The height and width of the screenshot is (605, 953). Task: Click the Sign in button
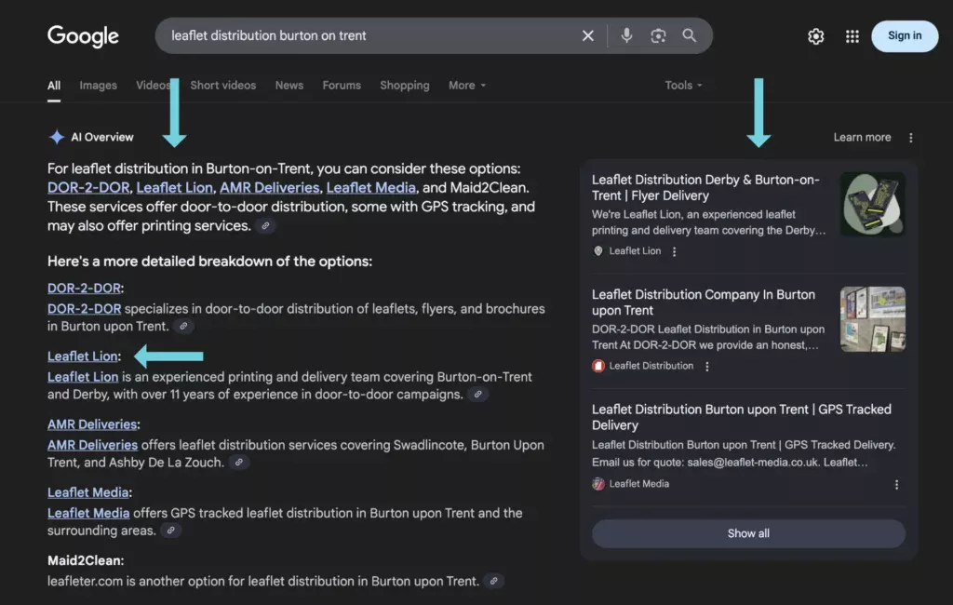905,36
